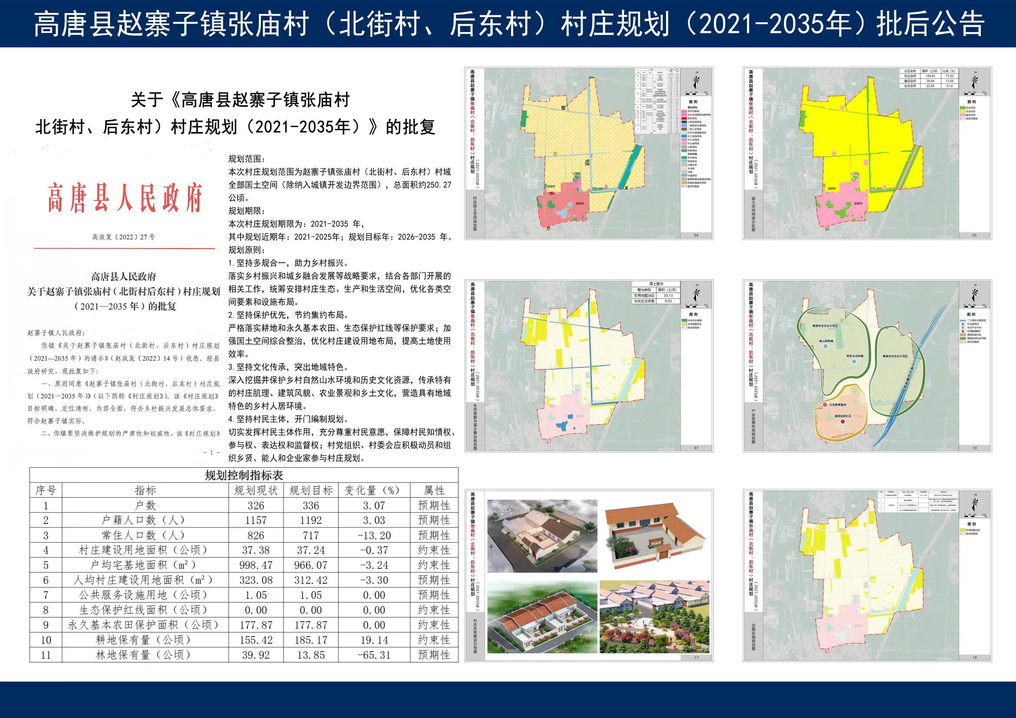The width and height of the screenshot is (1016, 718).
Task: Click the north arrow on the 村庄国土空间规划图 map
Action: coord(696,82)
